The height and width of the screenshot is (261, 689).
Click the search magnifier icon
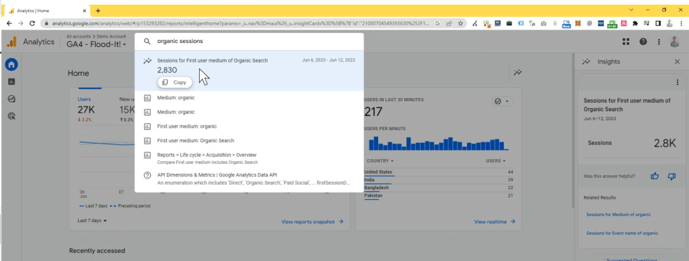[147, 41]
